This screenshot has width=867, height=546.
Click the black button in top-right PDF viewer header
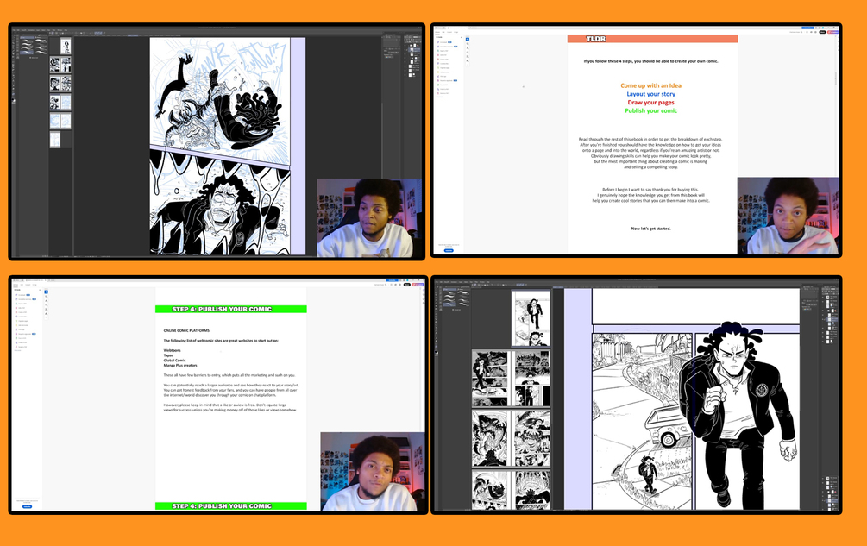coord(822,32)
